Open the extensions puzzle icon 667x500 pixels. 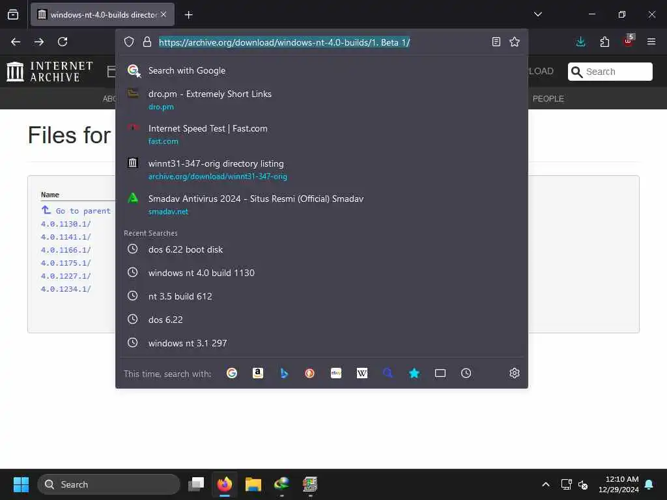click(x=604, y=42)
